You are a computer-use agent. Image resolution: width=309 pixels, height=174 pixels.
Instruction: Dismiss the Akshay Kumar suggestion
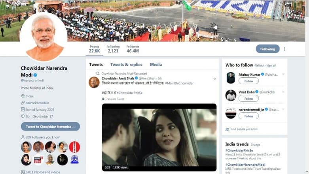(x=283, y=74)
